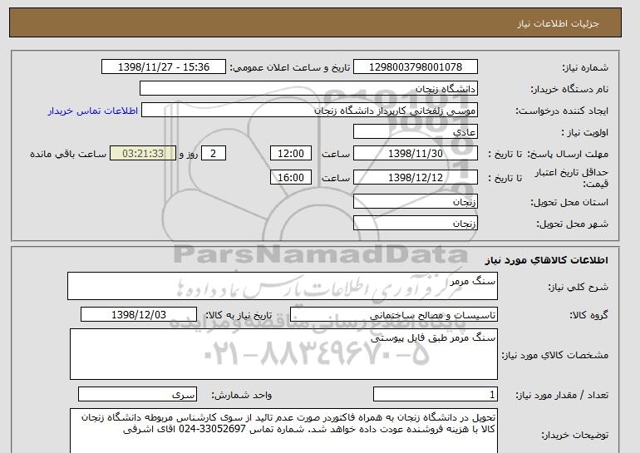Click the شماره نیاز field 1298003798001078
Screen dimensions: 640x453
[x=415, y=67]
